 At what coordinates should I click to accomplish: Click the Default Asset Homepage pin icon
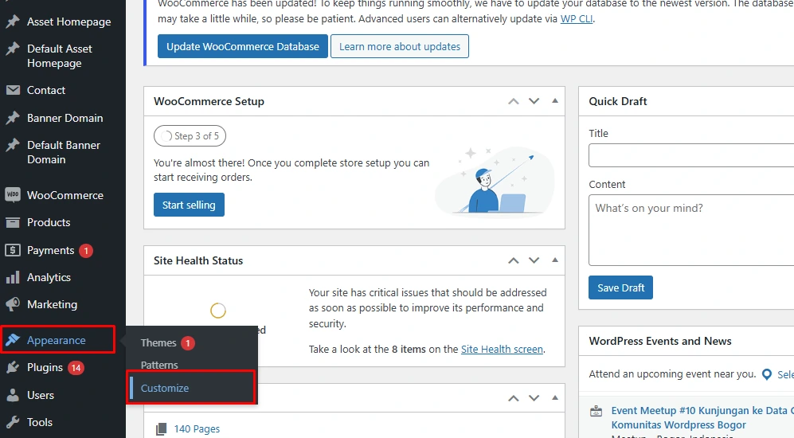point(13,49)
